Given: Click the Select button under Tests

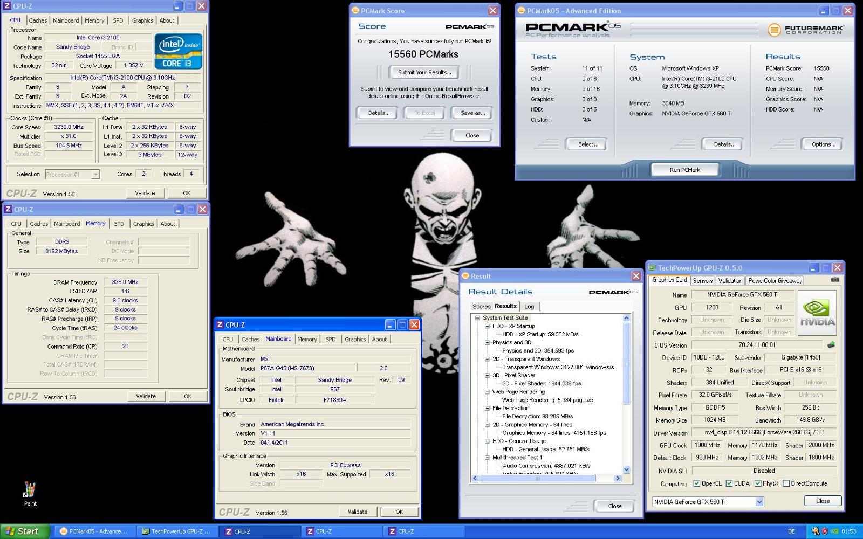Looking at the screenshot, I should click(588, 144).
